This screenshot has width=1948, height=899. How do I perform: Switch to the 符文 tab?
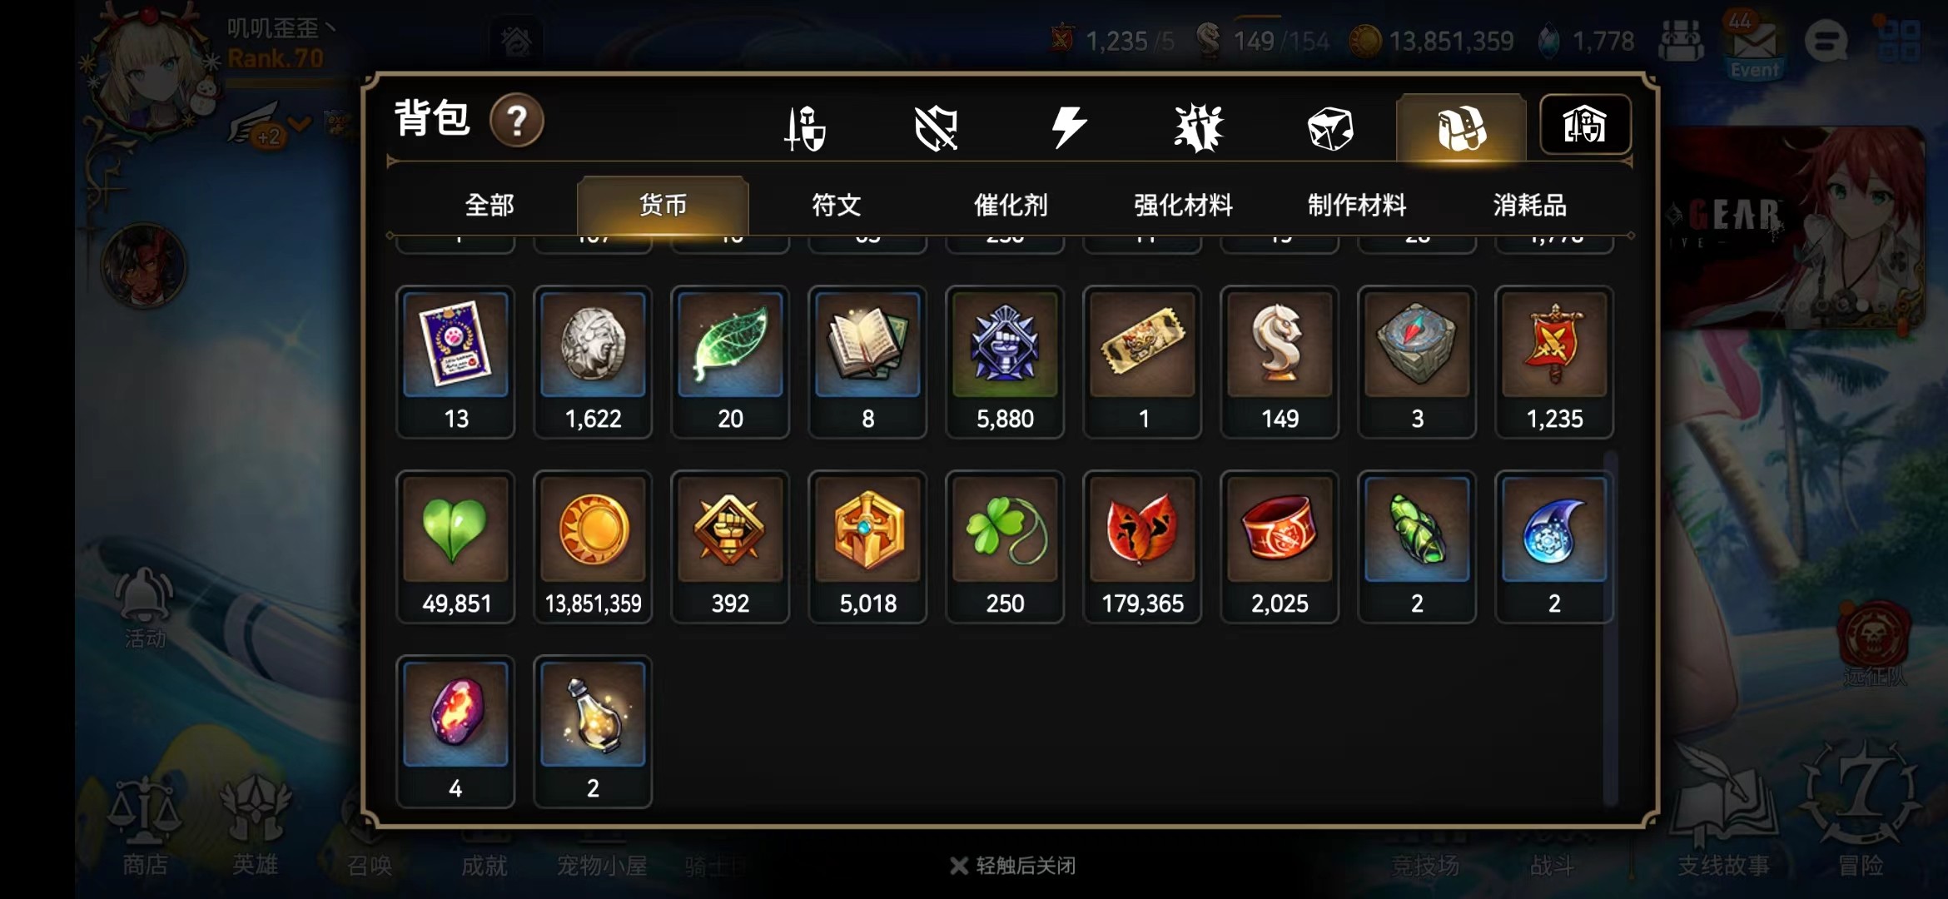tap(836, 205)
